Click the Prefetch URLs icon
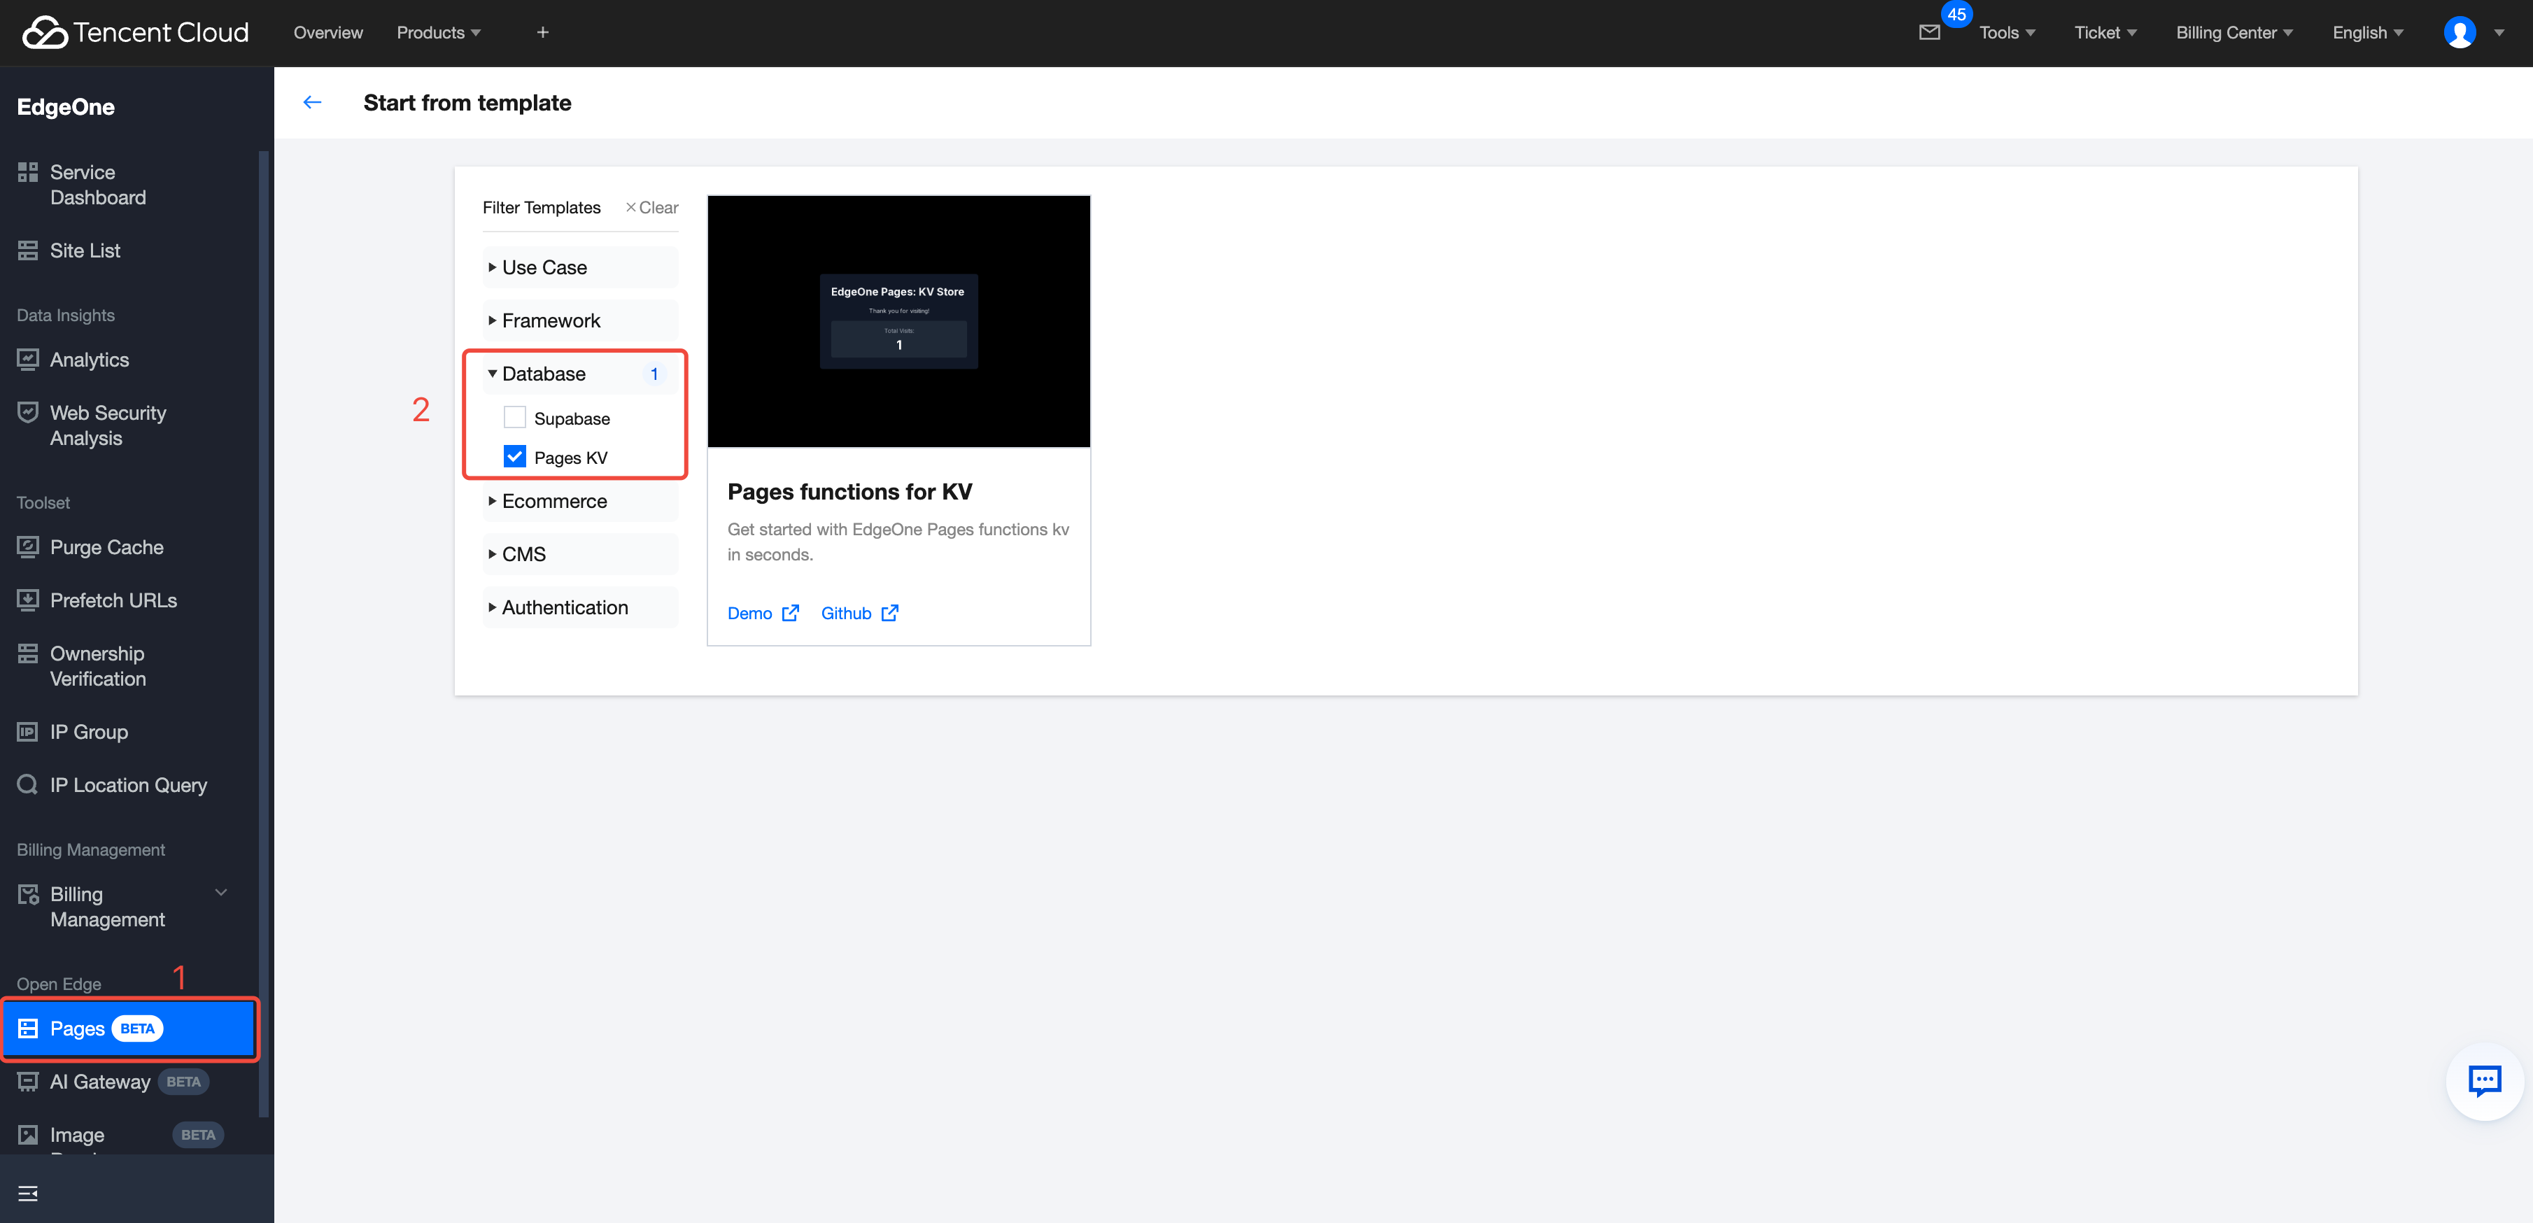Screen dimensions: 2533x1223 coord(27,600)
